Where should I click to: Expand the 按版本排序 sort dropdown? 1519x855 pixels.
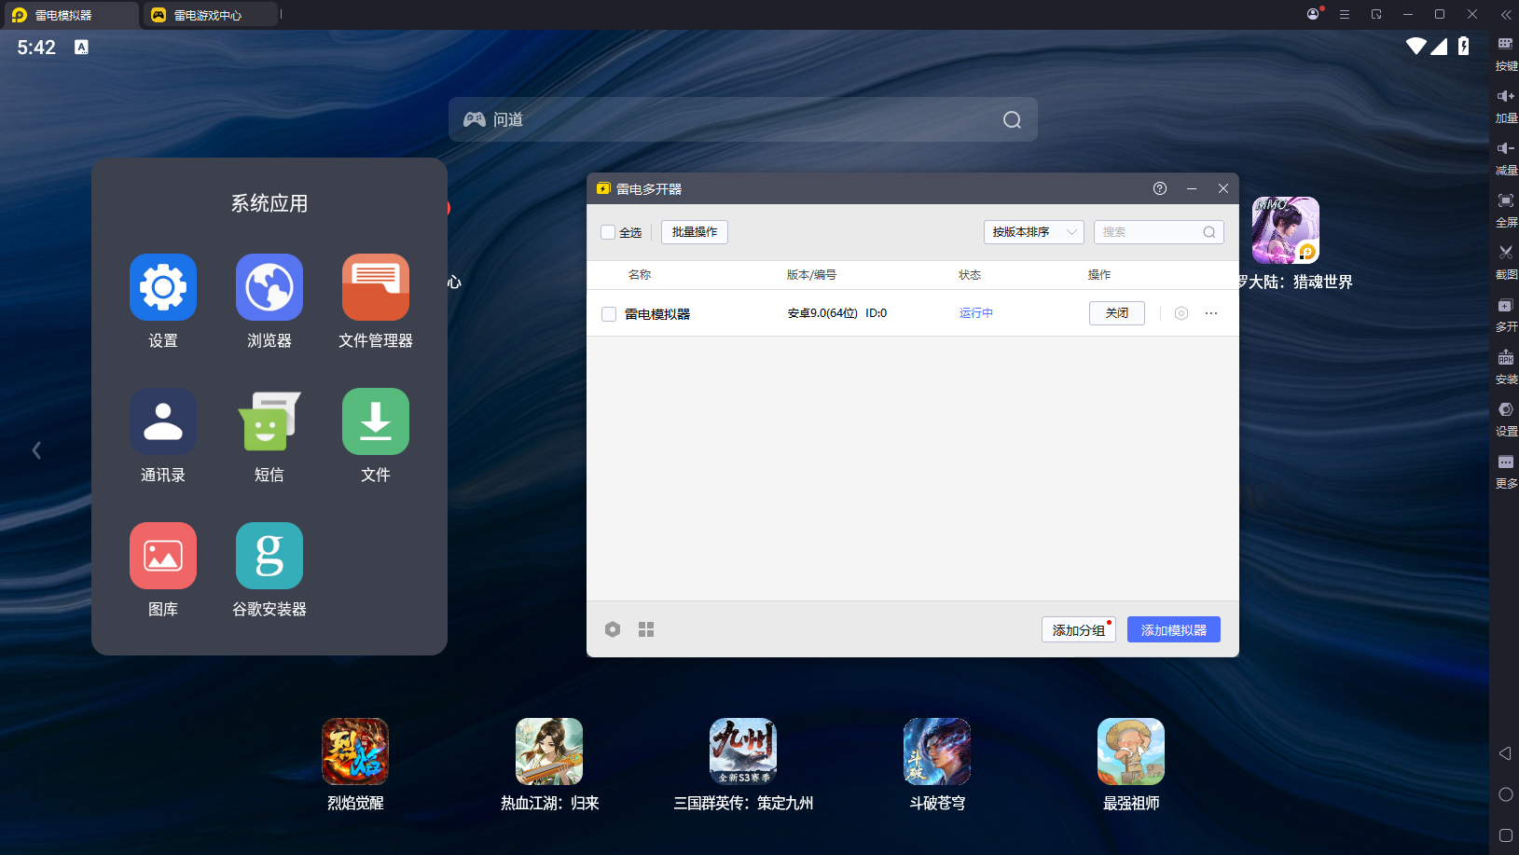[x=1033, y=232]
